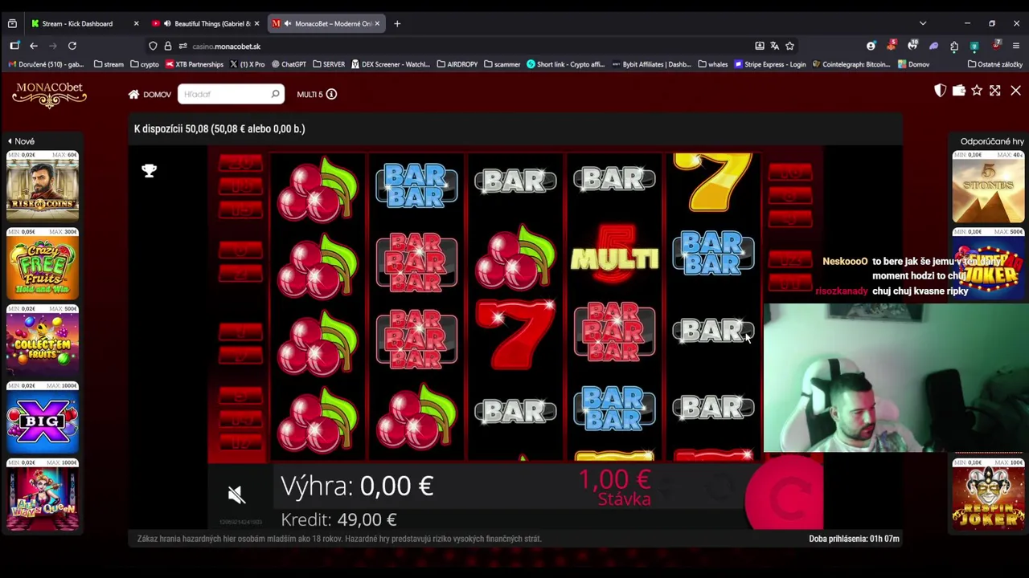Open the shield responsible gaming icon
Image resolution: width=1029 pixels, height=578 pixels.
coord(940,91)
